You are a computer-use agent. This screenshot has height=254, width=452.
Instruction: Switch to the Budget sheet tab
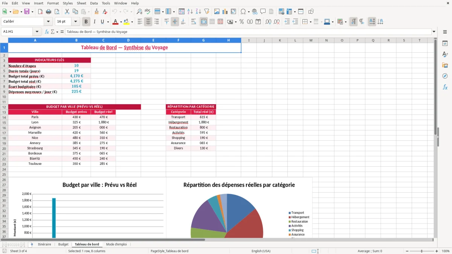63,244
